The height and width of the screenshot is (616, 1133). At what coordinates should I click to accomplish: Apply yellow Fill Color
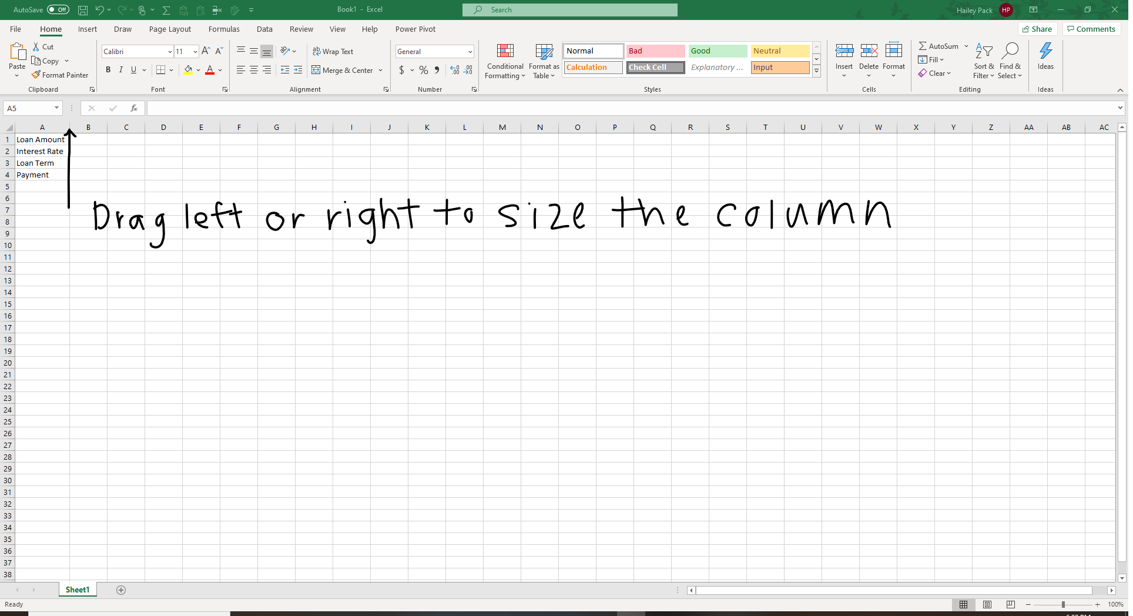point(188,70)
